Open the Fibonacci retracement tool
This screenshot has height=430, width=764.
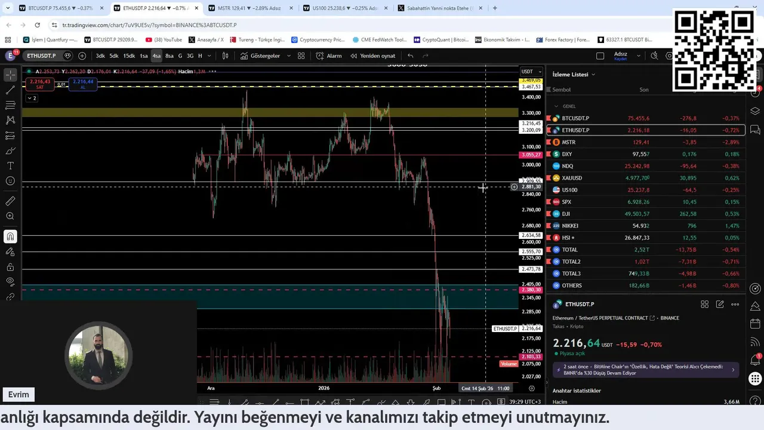[x=10, y=105]
